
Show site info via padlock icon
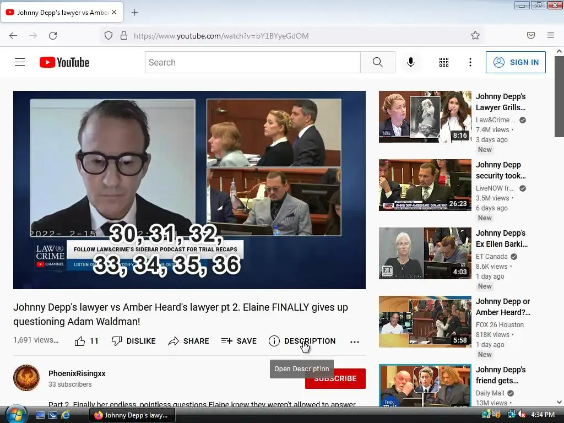click(x=124, y=36)
